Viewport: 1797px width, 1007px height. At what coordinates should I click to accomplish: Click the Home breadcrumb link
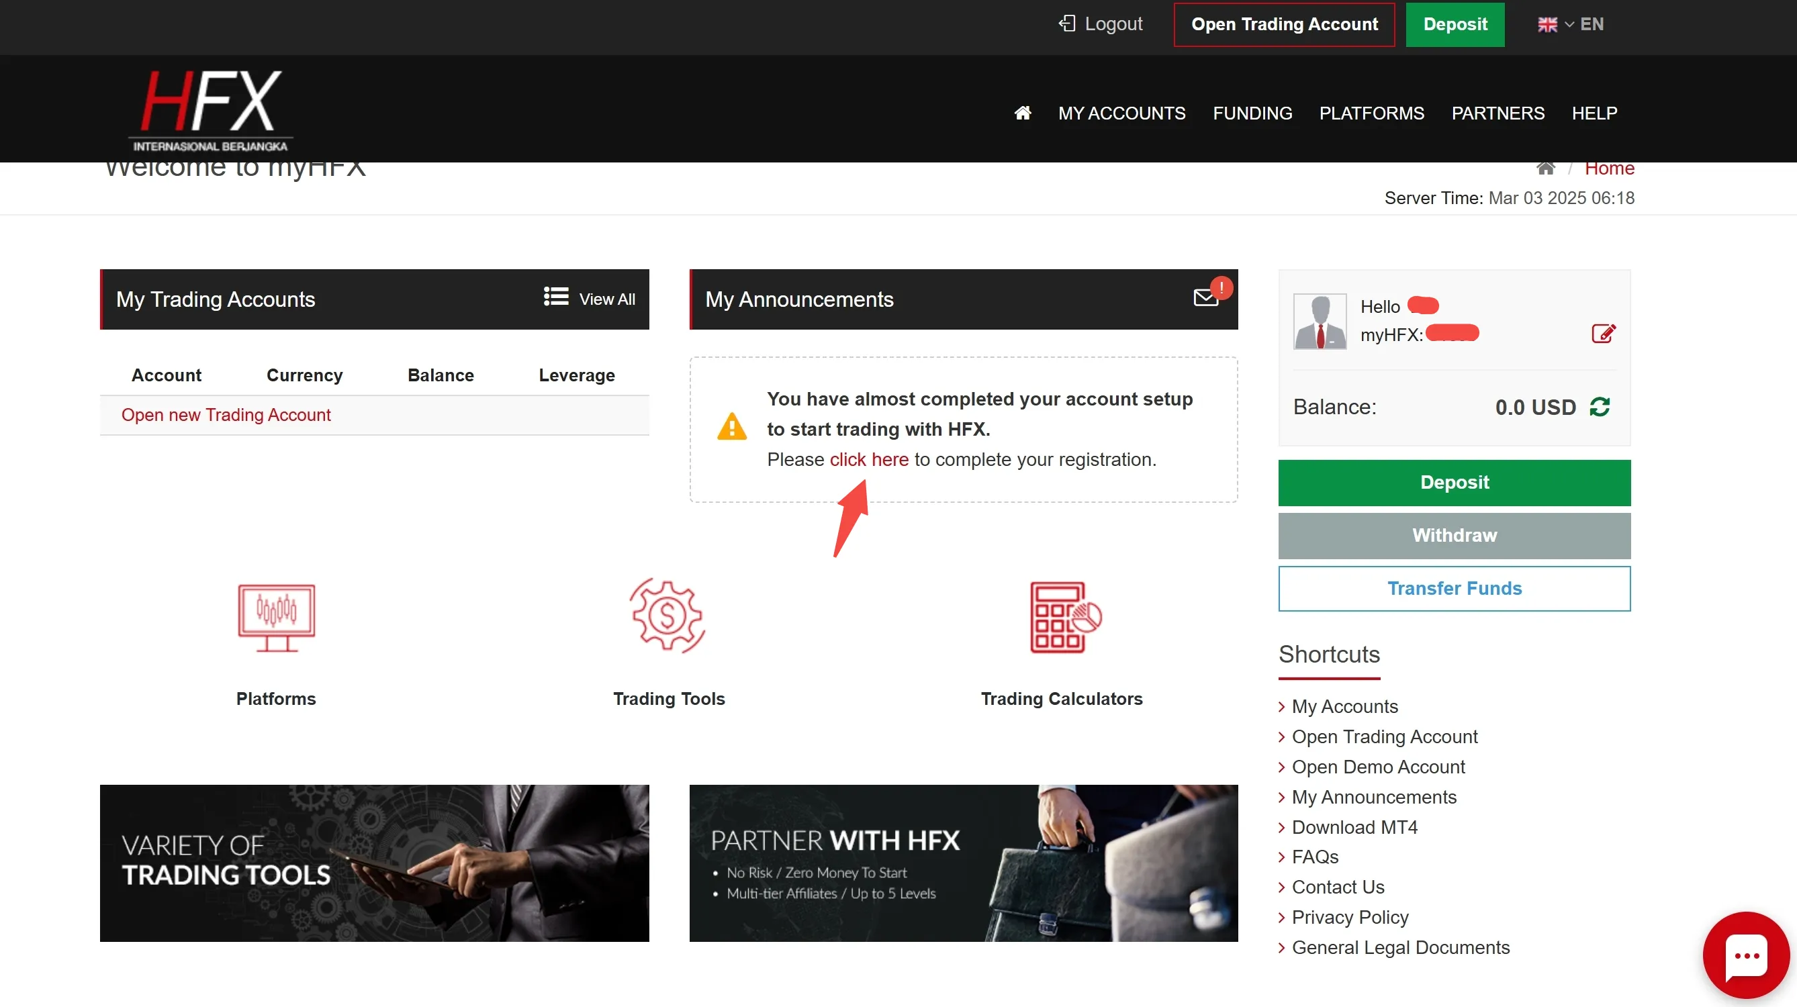1610,169
